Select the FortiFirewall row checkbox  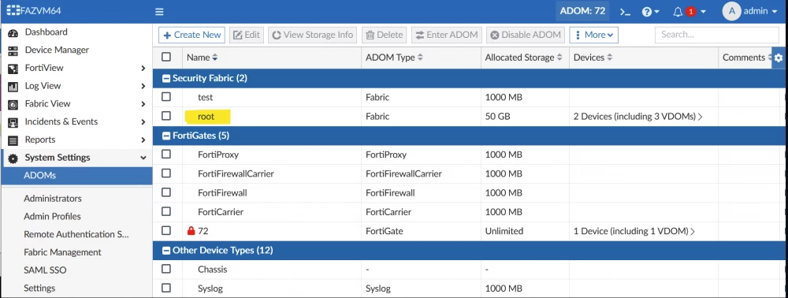166,192
